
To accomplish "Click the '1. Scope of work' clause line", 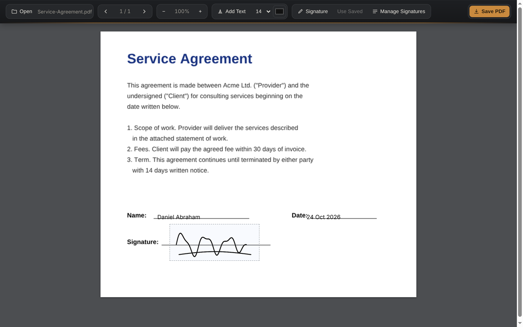I will click(x=212, y=128).
